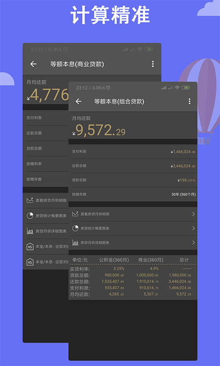
Task: Open 查看房贷月供明细 in 组合贷款 screen
Action: click(x=133, y=214)
